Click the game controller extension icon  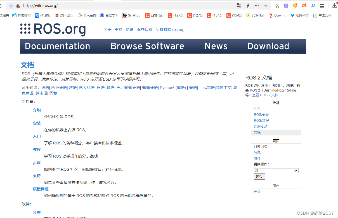[x=304, y=5]
